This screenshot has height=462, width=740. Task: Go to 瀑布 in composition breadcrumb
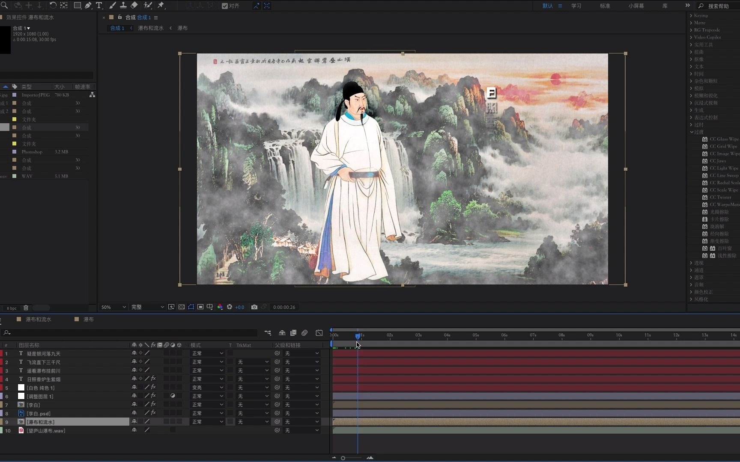pyautogui.click(x=182, y=28)
